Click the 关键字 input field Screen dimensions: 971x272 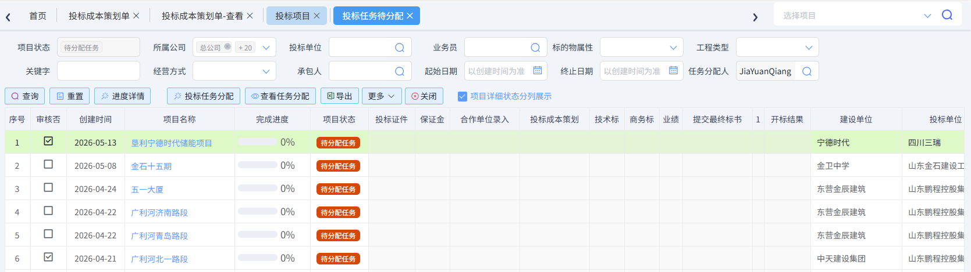98,71
